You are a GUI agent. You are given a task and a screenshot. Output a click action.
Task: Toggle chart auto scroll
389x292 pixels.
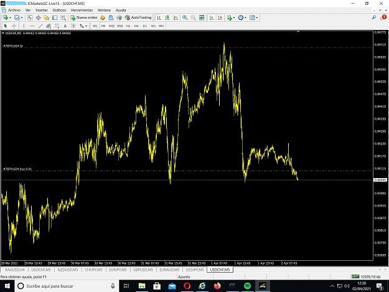coord(212,17)
